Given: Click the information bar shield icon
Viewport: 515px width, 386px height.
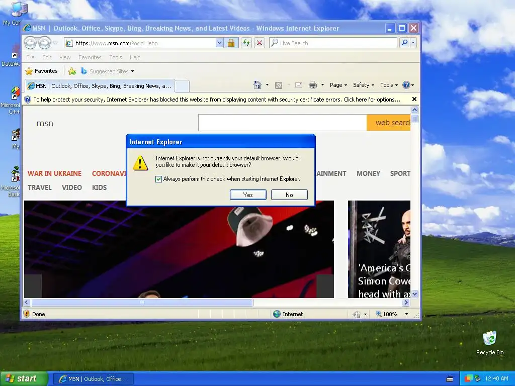Looking at the screenshot, I should pos(28,100).
